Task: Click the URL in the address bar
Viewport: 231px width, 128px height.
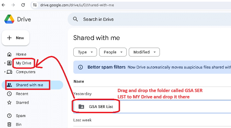Action: point(77,5)
